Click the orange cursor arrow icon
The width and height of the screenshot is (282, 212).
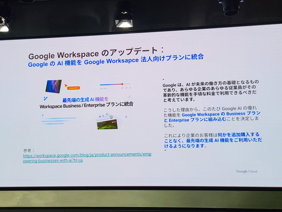click(x=66, y=86)
